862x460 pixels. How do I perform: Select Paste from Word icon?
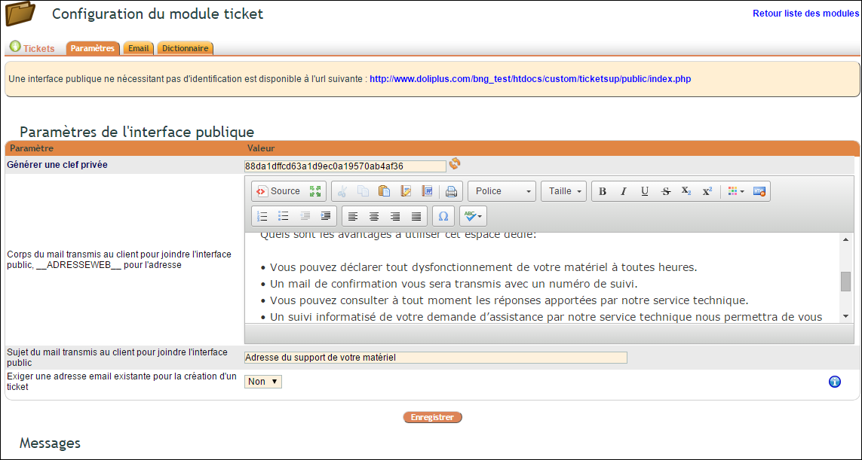click(x=427, y=191)
